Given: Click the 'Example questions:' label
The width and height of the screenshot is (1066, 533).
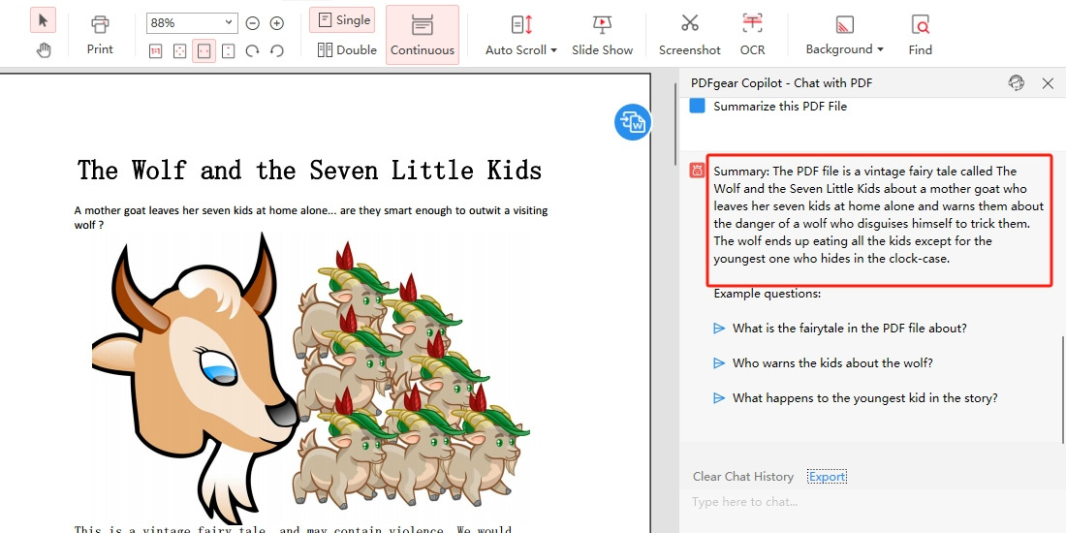Looking at the screenshot, I should point(767,294).
